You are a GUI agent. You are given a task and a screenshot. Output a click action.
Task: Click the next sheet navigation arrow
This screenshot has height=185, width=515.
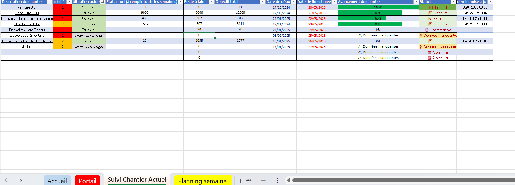click(20, 180)
